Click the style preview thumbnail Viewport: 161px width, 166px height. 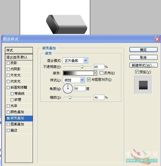tap(143, 85)
